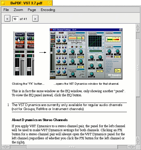Click the "VST Dynamics" logo text in the picture
The width and height of the screenshot is (141, 150).
tap(115, 75)
